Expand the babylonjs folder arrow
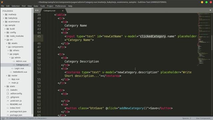The image size is (213, 120). (x=4, y=18)
